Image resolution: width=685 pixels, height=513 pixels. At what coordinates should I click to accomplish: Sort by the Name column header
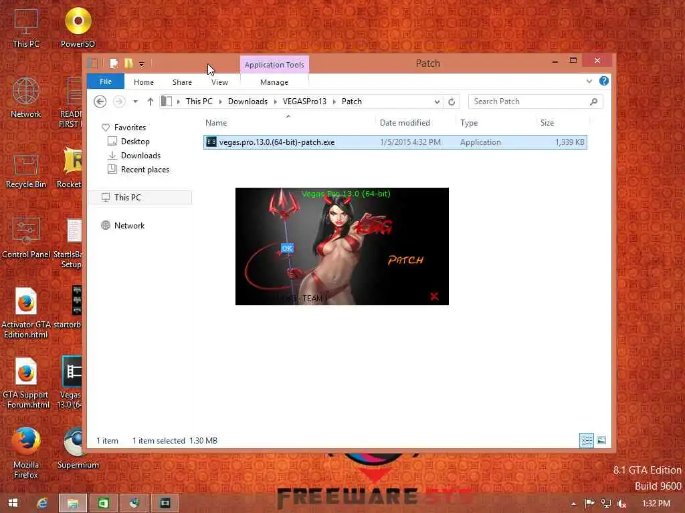click(288, 123)
